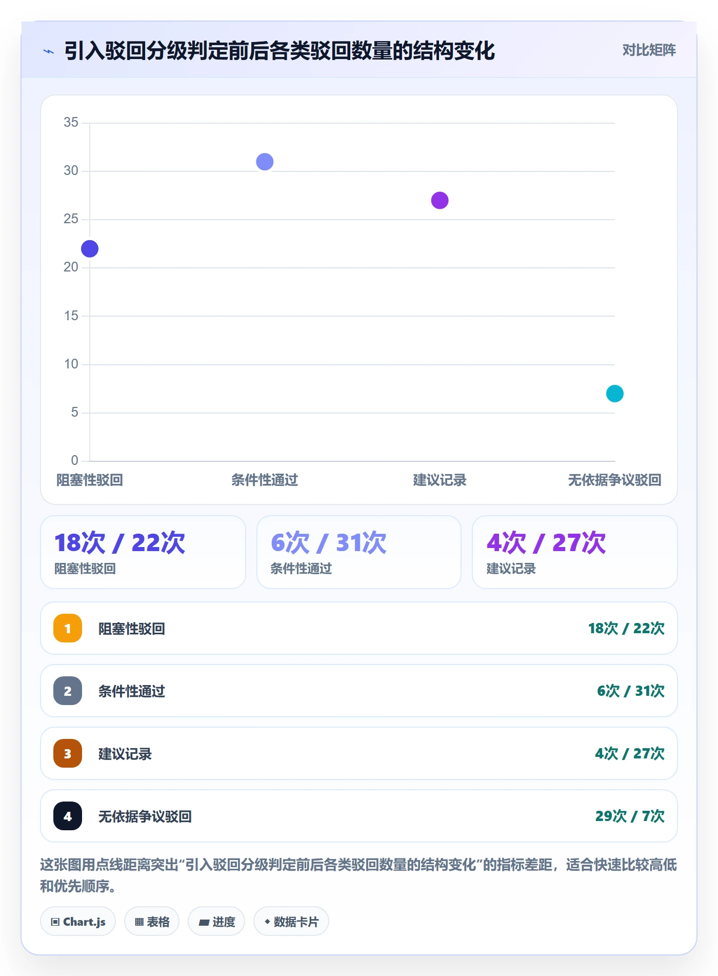Select the 4次 / 27次 summary card
Viewport: 718px width, 976px height.
pyautogui.click(x=575, y=552)
